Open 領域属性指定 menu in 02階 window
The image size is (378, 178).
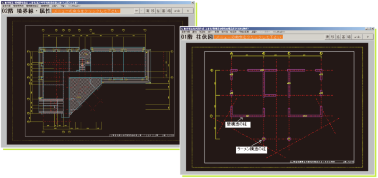click(x=32, y=5)
